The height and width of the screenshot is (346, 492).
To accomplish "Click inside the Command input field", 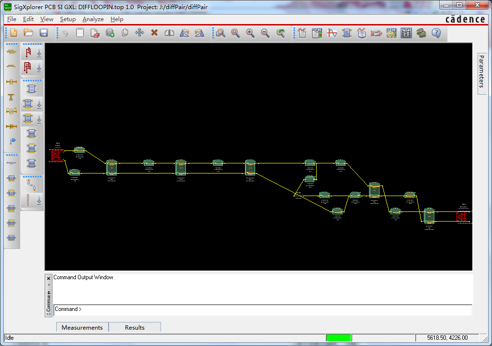I will pos(263,310).
